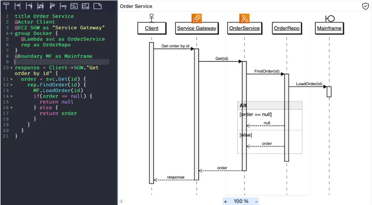Click the note/comment toolbar icon
Viewport: 372px width, 205px height.
(97, 6)
